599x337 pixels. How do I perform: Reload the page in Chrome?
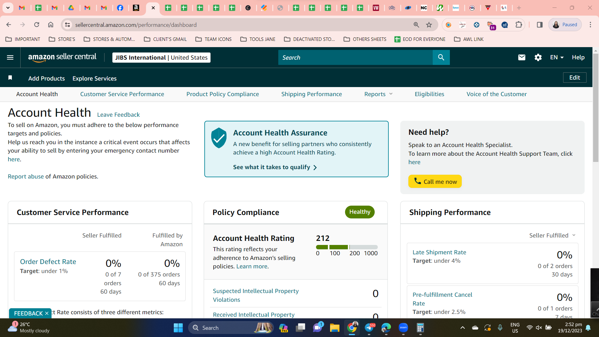tap(37, 25)
